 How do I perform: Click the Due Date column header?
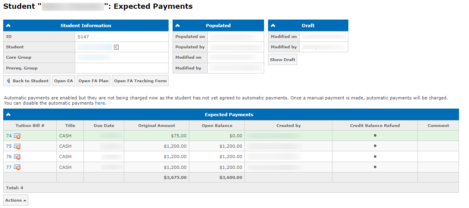click(x=104, y=125)
